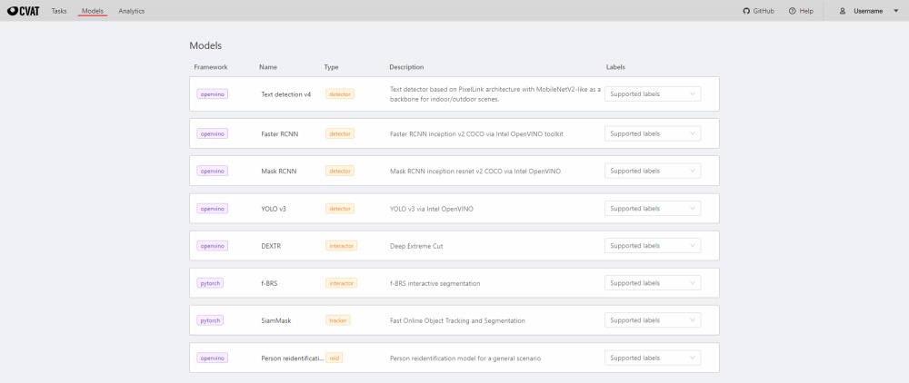Click the pytorch tag on f-BRS row
The width and height of the screenshot is (909, 383).
(210, 283)
